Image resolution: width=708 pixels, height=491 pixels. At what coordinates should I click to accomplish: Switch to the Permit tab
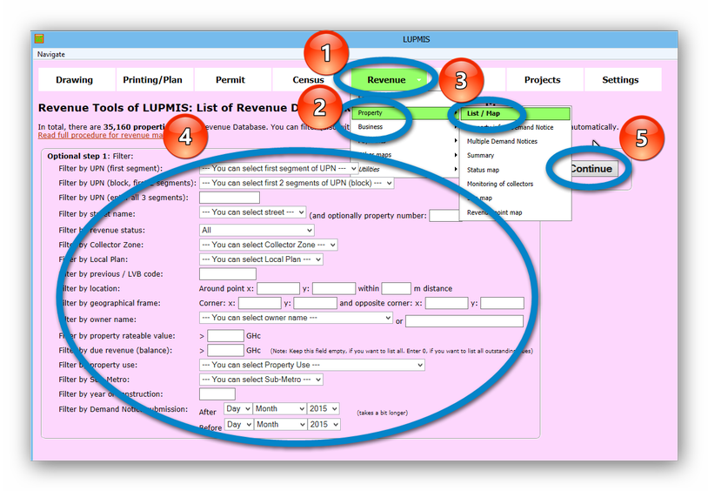pyautogui.click(x=230, y=80)
